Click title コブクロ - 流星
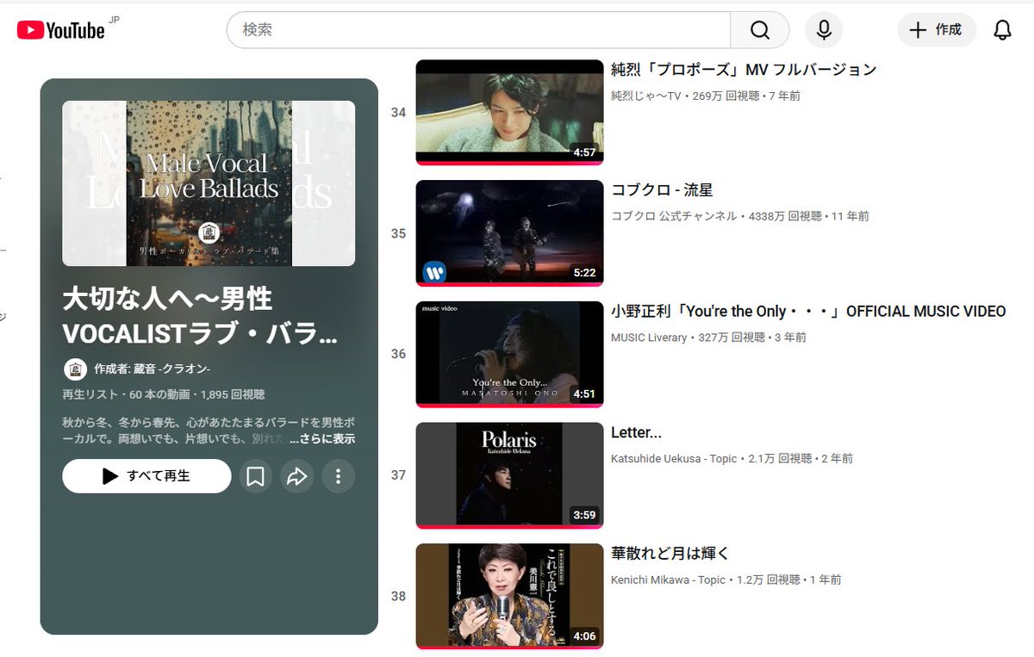Image resolution: width=1034 pixels, height=657 pixels. point(662,190)
